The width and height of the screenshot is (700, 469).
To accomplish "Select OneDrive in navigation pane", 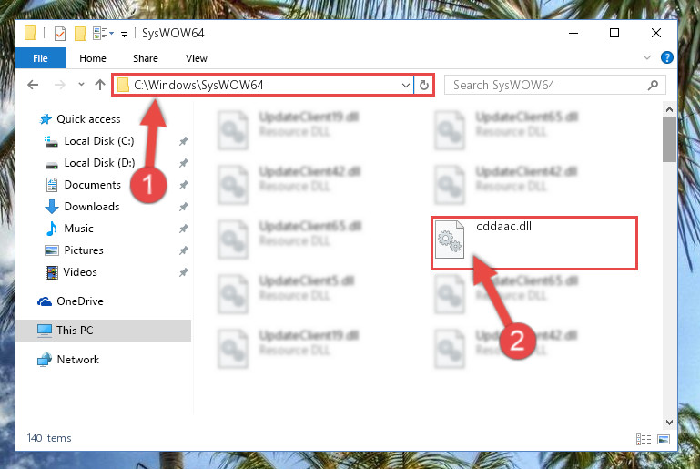I will (80, 301).
